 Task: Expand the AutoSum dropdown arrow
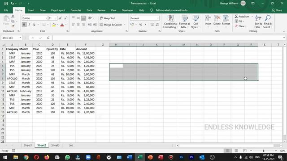(x=252, y=17)
